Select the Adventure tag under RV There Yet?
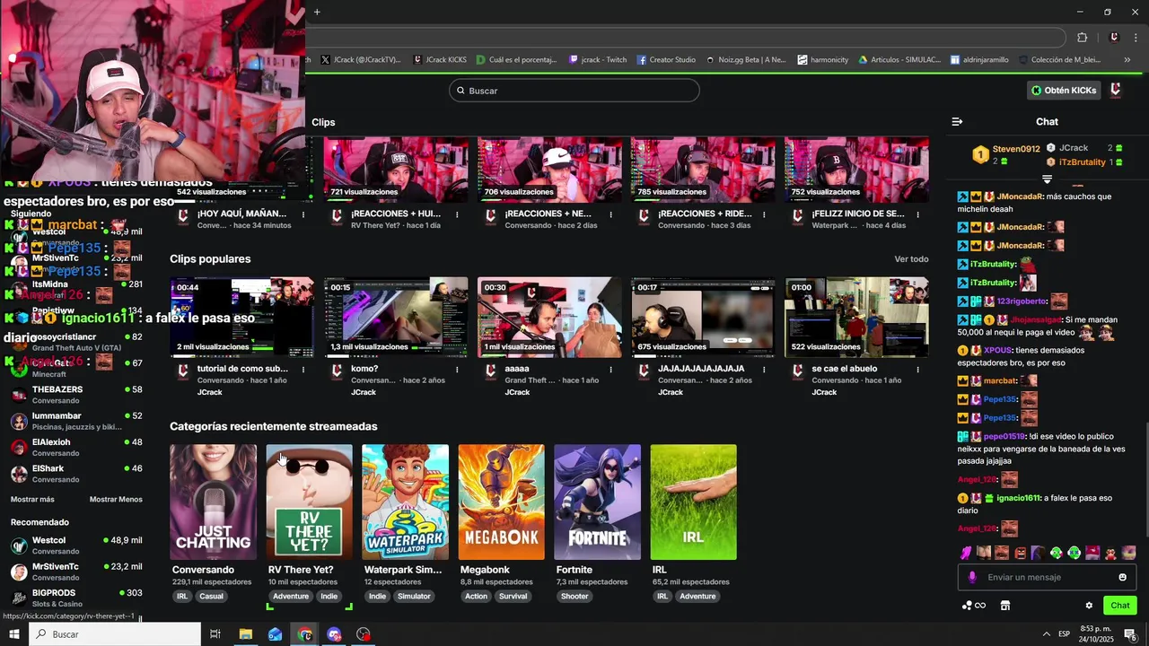This screenshot has height=646, width=1149. click(291, 597)
